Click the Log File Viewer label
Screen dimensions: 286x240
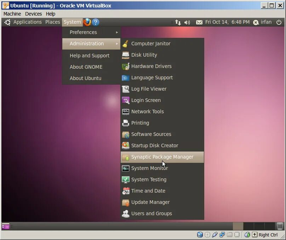tap(149, 89)
